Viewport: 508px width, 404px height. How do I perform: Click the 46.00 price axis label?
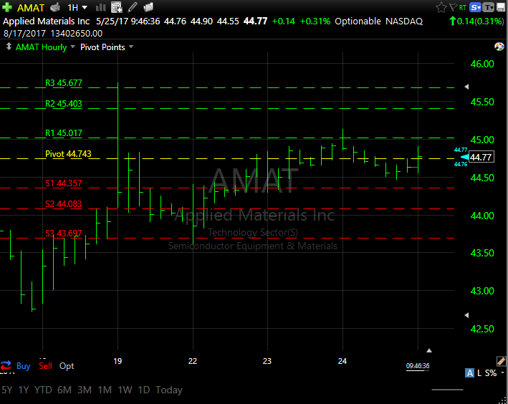coord(482,64)
